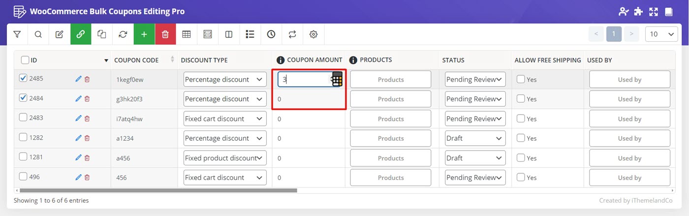Uncheck the checkbox for coupon 2485
689x216 pixels.
click(x=23, y=78)
